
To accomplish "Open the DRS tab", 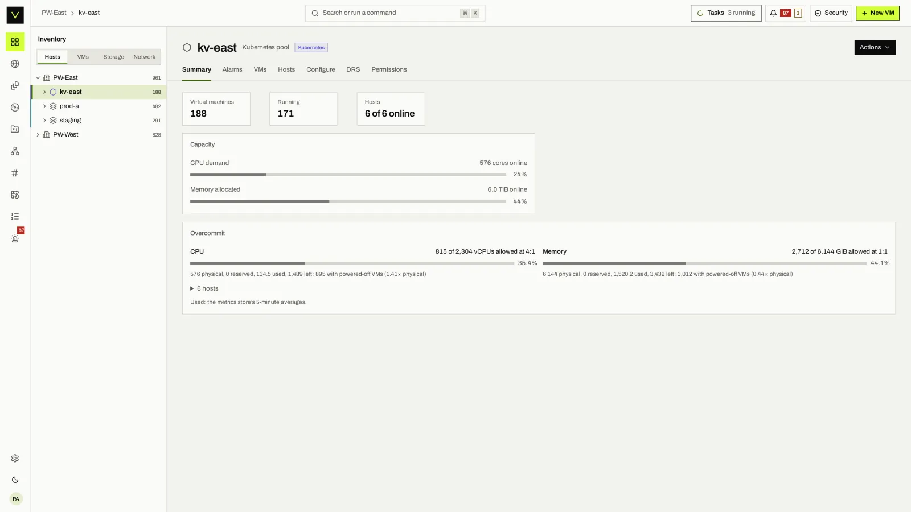I will [x=353, y=70].
